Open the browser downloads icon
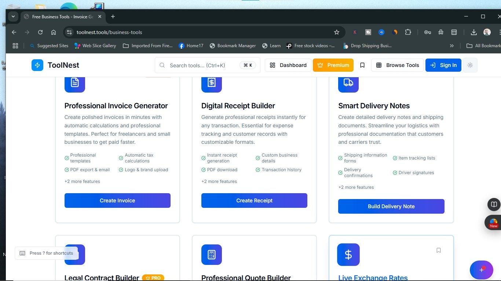This screenshot has height=281, width=501. click(474, 32)
